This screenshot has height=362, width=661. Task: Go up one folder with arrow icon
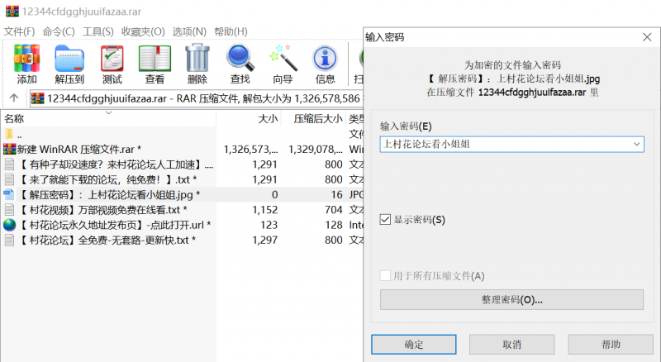pos(14,99)
